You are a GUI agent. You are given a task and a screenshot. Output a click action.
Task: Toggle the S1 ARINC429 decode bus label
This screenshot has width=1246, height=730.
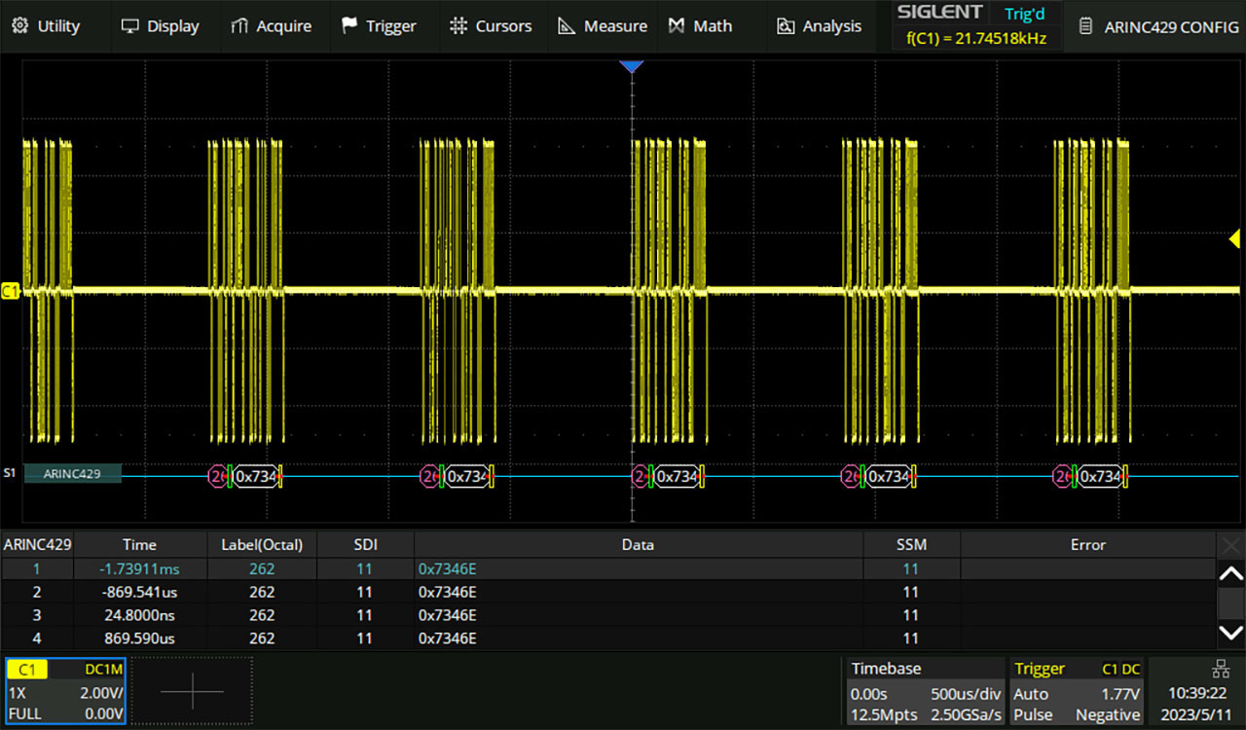pyautogui.click(x=73, y=473)
